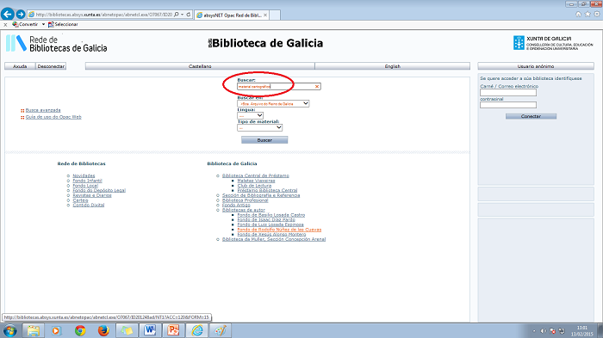
Task: Open the Fondo Local link
Action: pos(85,186)
